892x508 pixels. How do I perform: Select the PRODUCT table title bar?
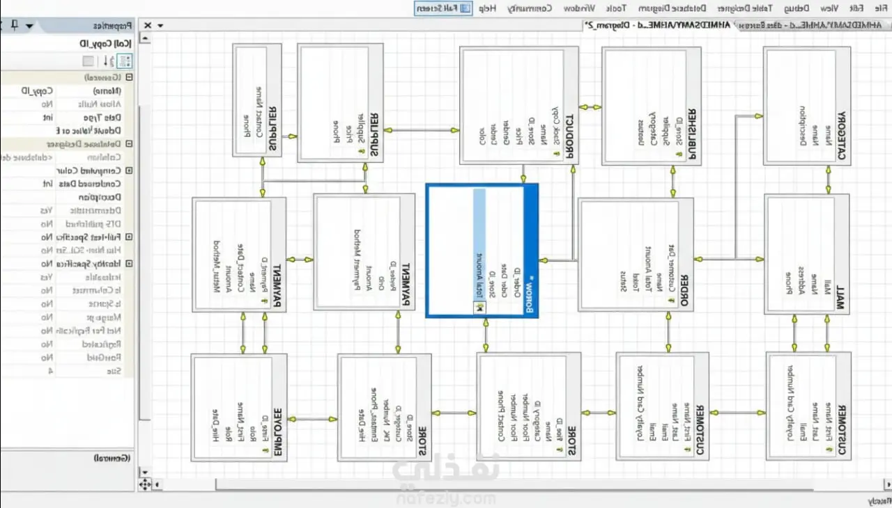(x=569, y=105)
